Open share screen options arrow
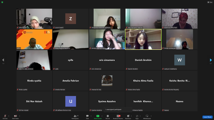 pyautogui.click(x=102, y=116)
